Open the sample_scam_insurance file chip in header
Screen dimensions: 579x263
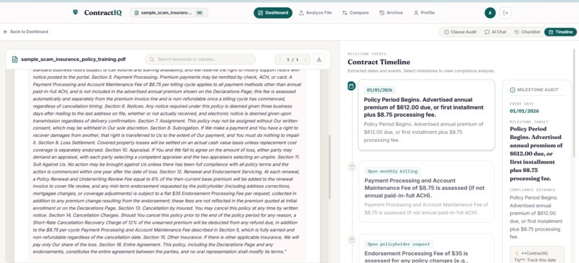169,12
